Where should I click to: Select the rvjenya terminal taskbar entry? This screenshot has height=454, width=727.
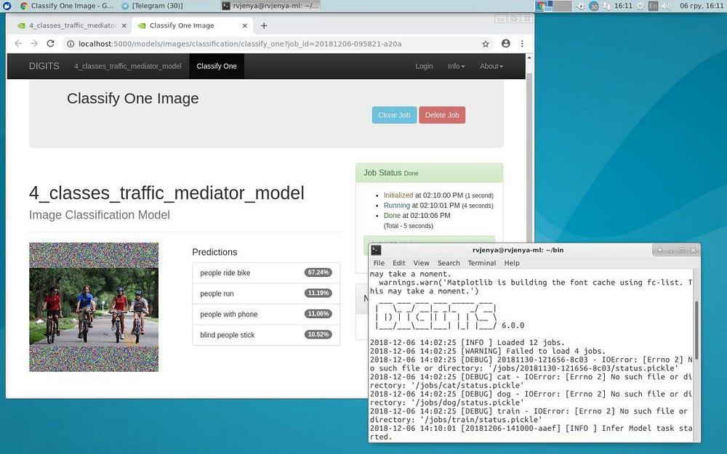[x=270, y=6]
